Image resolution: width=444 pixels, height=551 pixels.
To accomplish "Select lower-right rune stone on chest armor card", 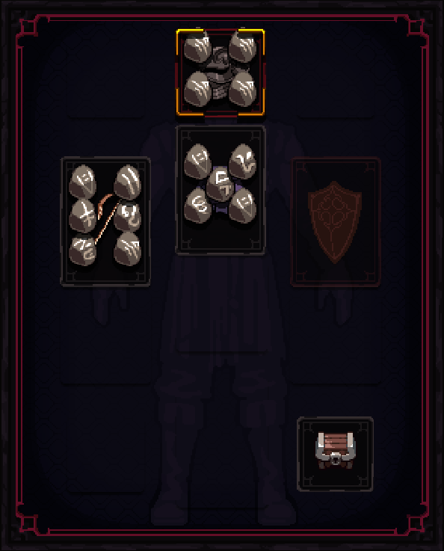I will coord(243,205).
